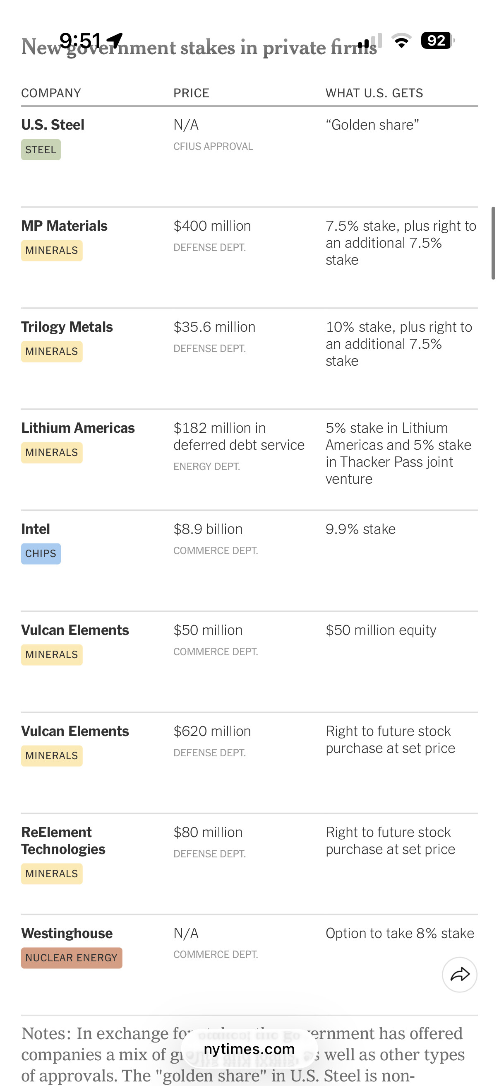The width and height of the screenshot is (499, 1086).
Task: Tap the cellular signal bars
Action: click(370, 41)
